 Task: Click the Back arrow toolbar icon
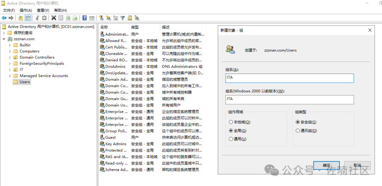coord(4,18)
